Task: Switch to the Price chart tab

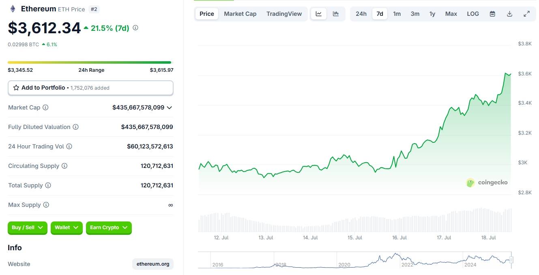Action: [x=207, y=14]
